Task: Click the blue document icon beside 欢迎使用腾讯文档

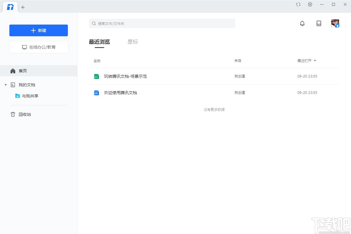Action: pyautogui.click(x=96, y=93)
